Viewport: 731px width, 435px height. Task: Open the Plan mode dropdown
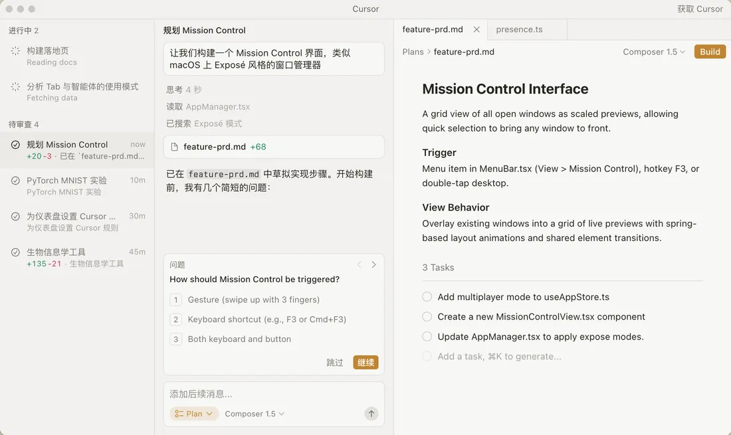(x=194, y=414)
